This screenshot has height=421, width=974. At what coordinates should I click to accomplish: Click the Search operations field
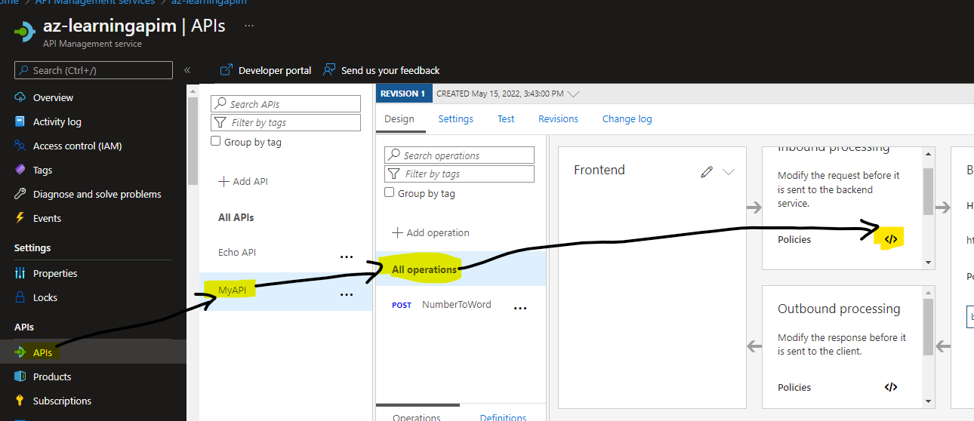click(459, 155)
